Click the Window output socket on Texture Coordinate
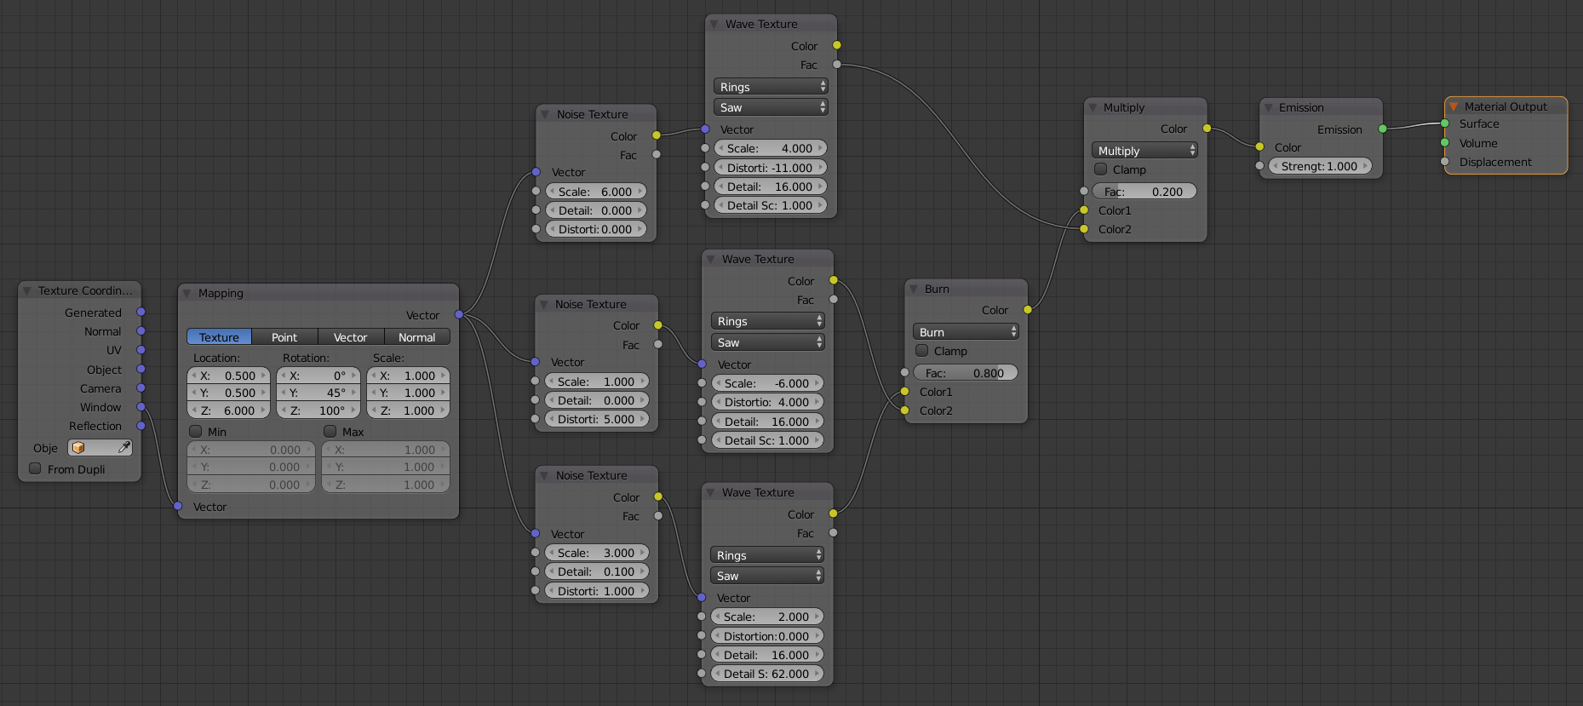Screen dimensions: 1583x706 coord(141,407)
